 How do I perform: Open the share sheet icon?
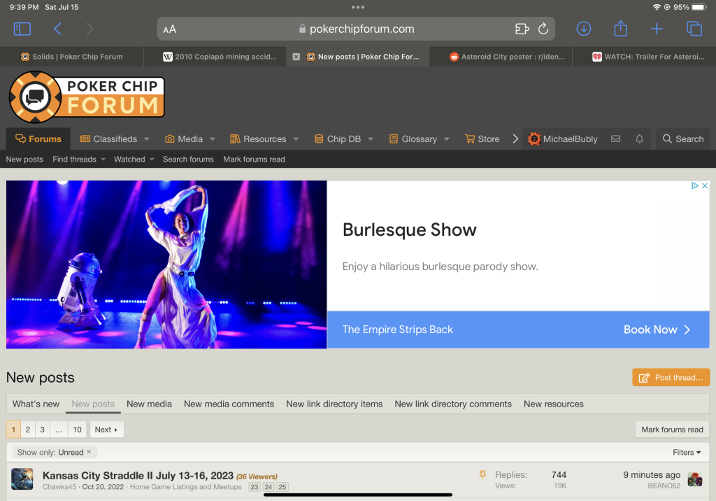tap(620, 29)
